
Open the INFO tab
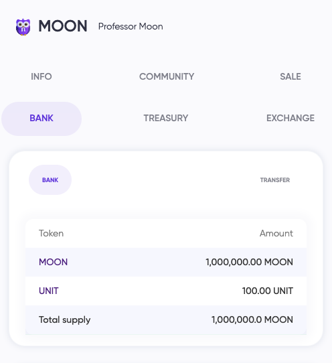point(41,76)
